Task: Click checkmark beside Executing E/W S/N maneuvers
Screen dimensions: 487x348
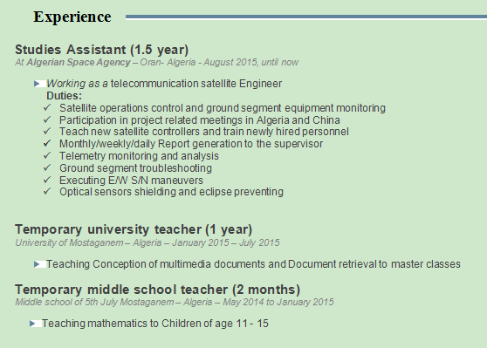Action: point(47,180)
